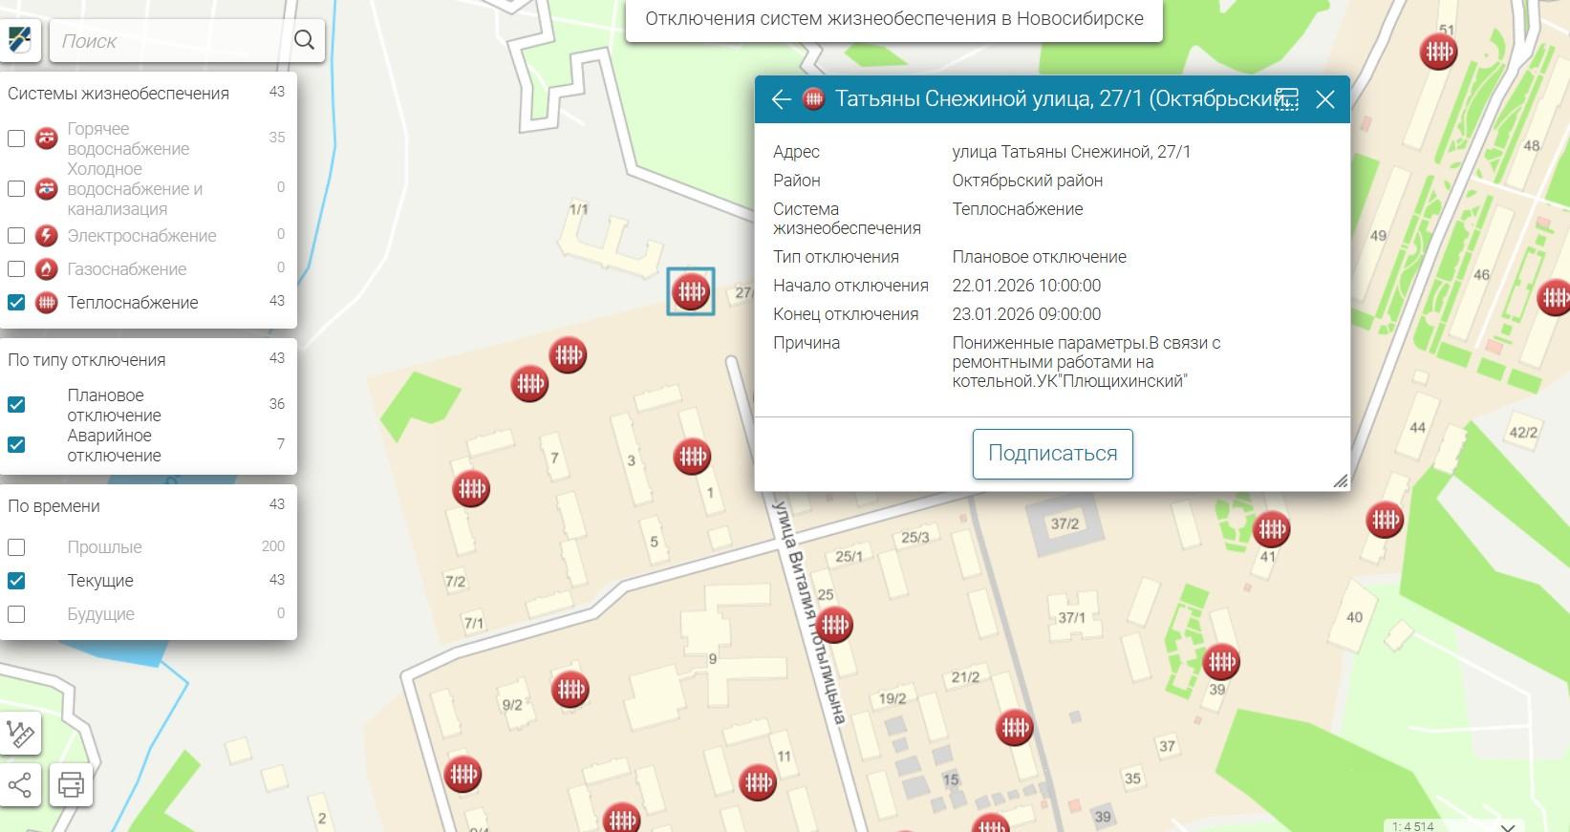This screenshot has width=1570, height=832.
Task: Click the Отключения систем жизнеобеспечения в Новосибирске title
Action: (x=894, y=19)
